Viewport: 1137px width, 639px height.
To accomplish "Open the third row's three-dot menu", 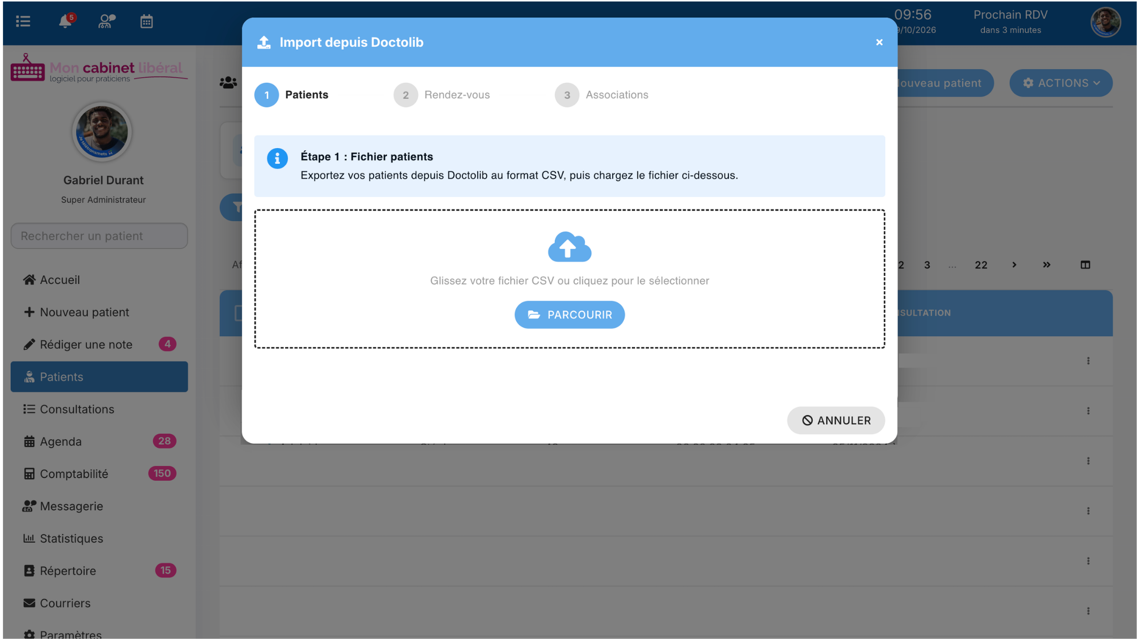I will 1088,460.
